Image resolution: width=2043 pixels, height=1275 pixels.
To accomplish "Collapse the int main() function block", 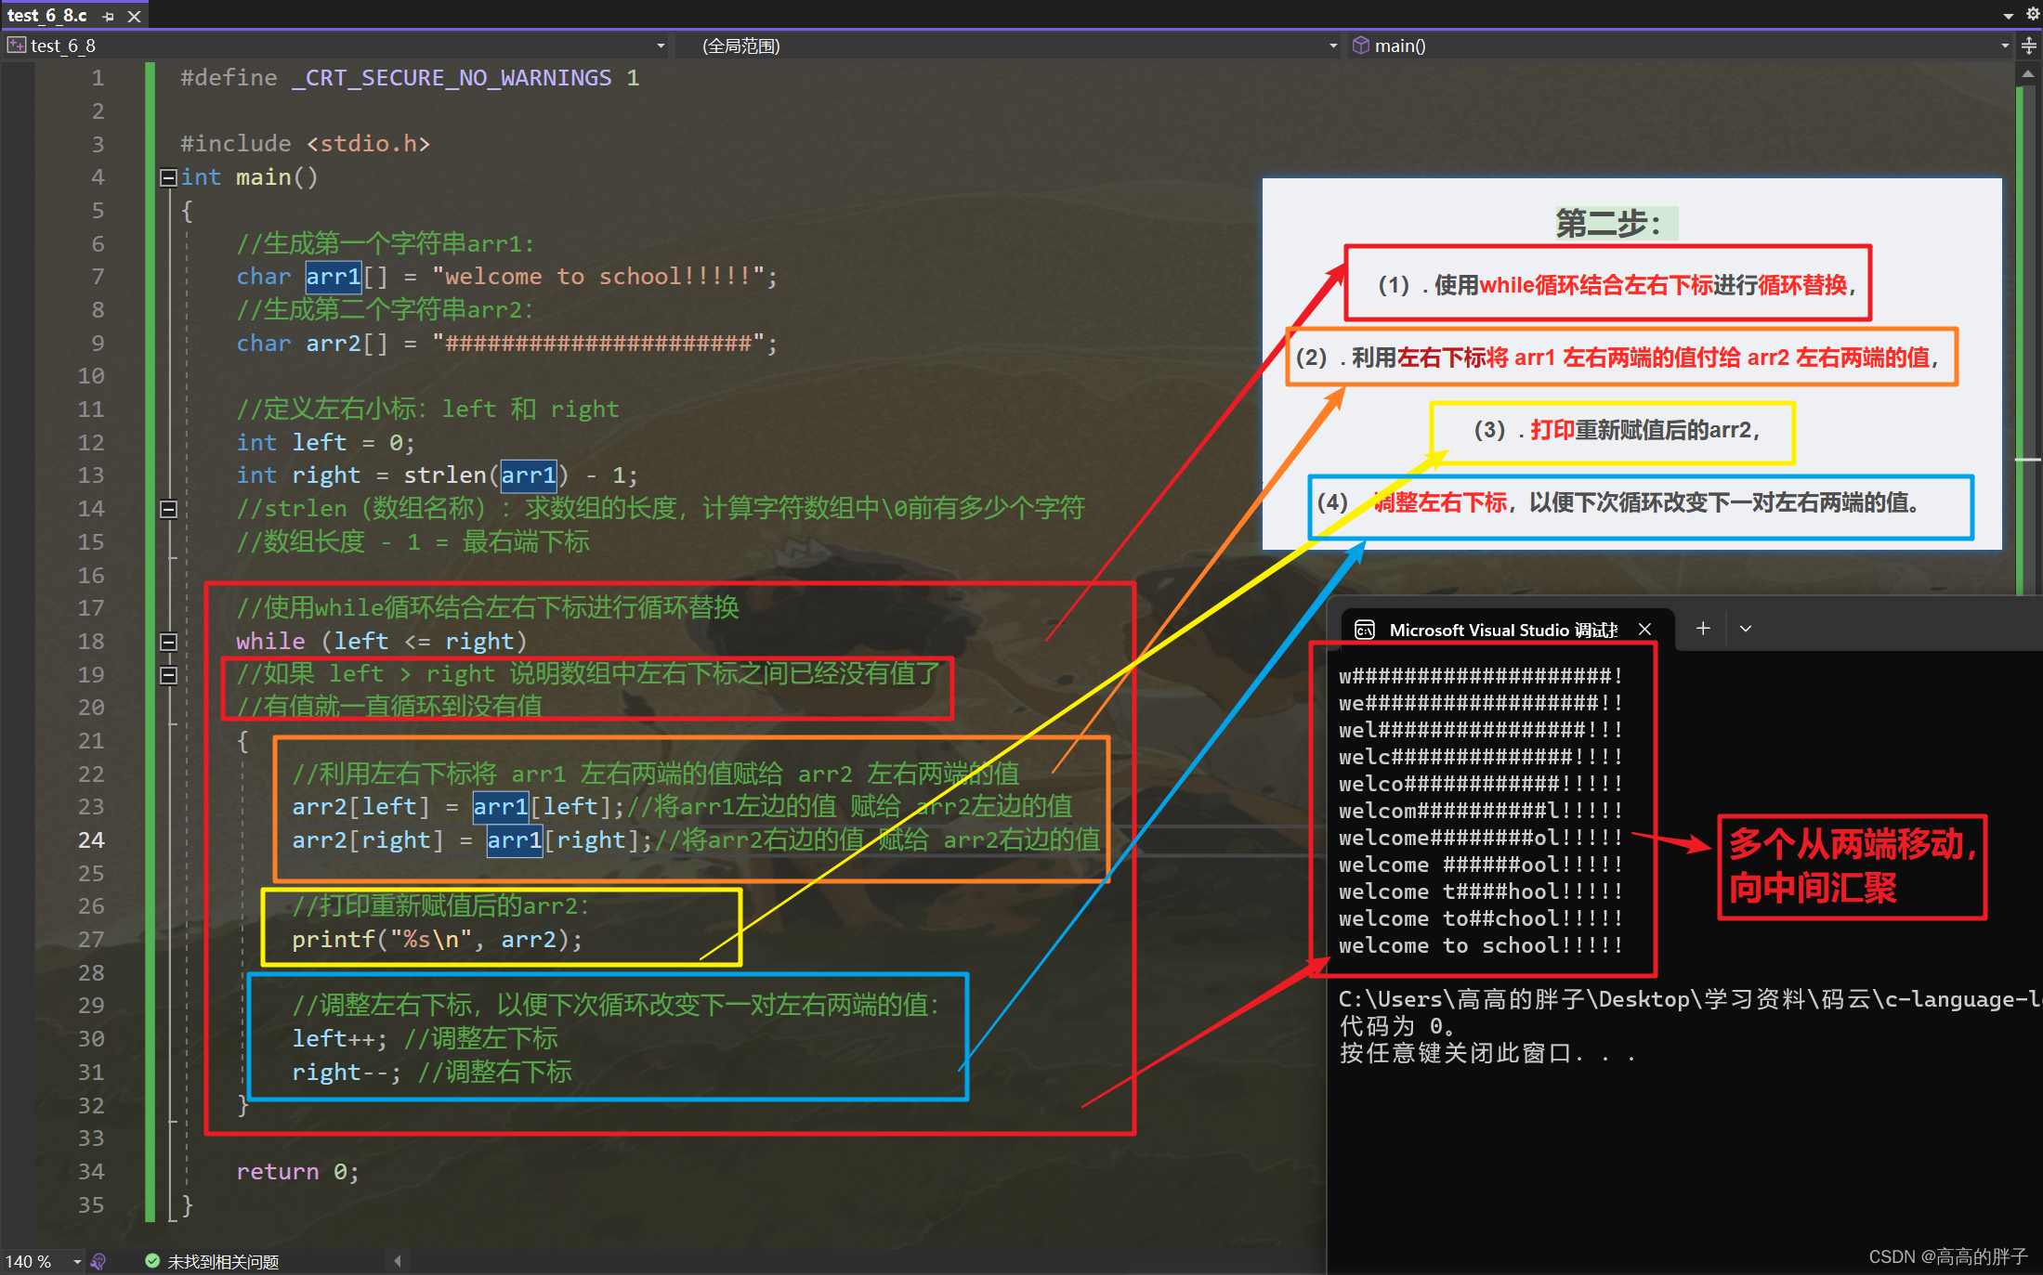I will (168, 177).
